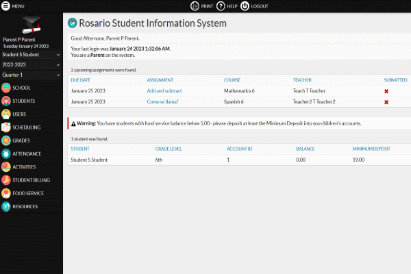Image resolution: width=411 pixels, height=274 pixels.
Task: Expand the Quarter 1 marking period dropdown
Action: pos(32,75)
